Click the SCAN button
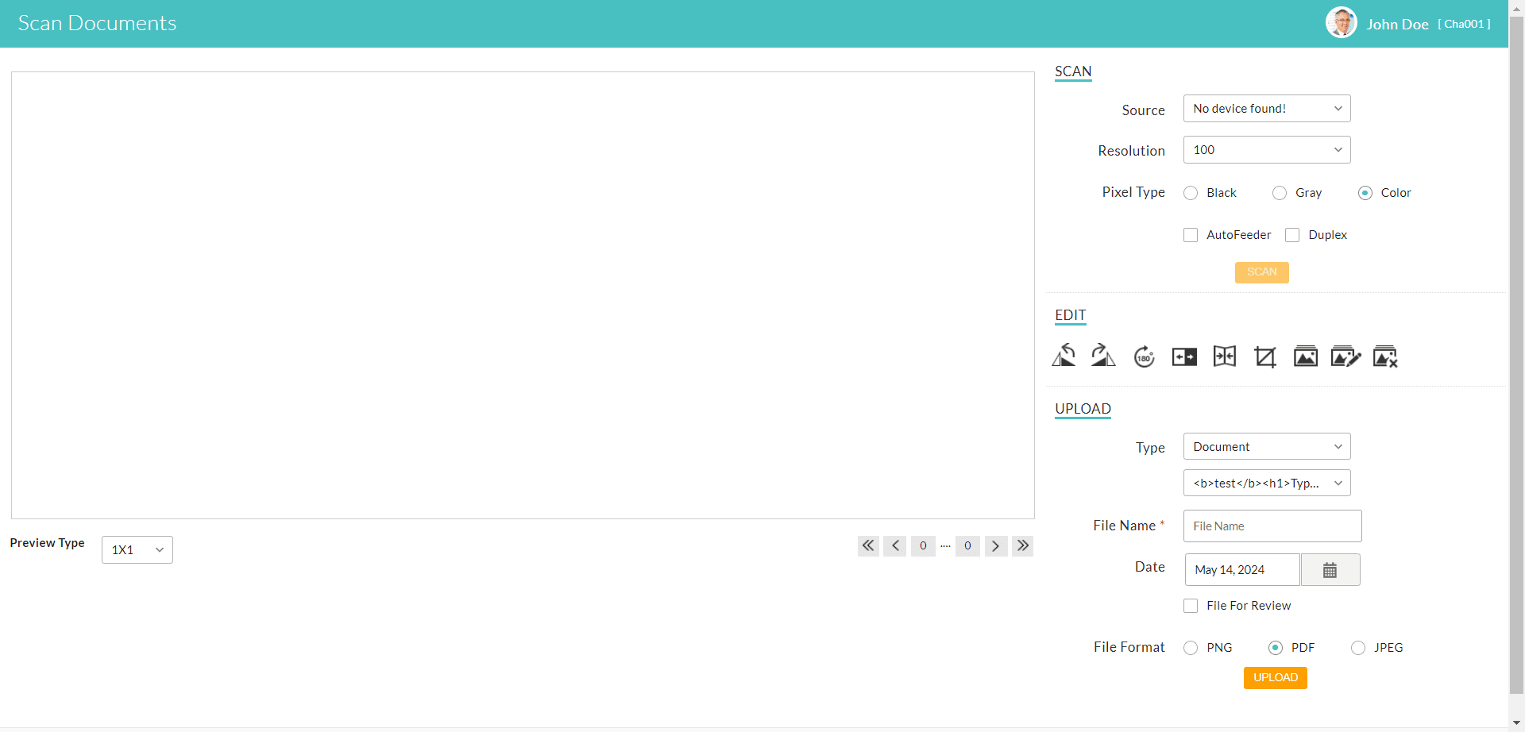1525x732 pixels. tap(1261, 272)
